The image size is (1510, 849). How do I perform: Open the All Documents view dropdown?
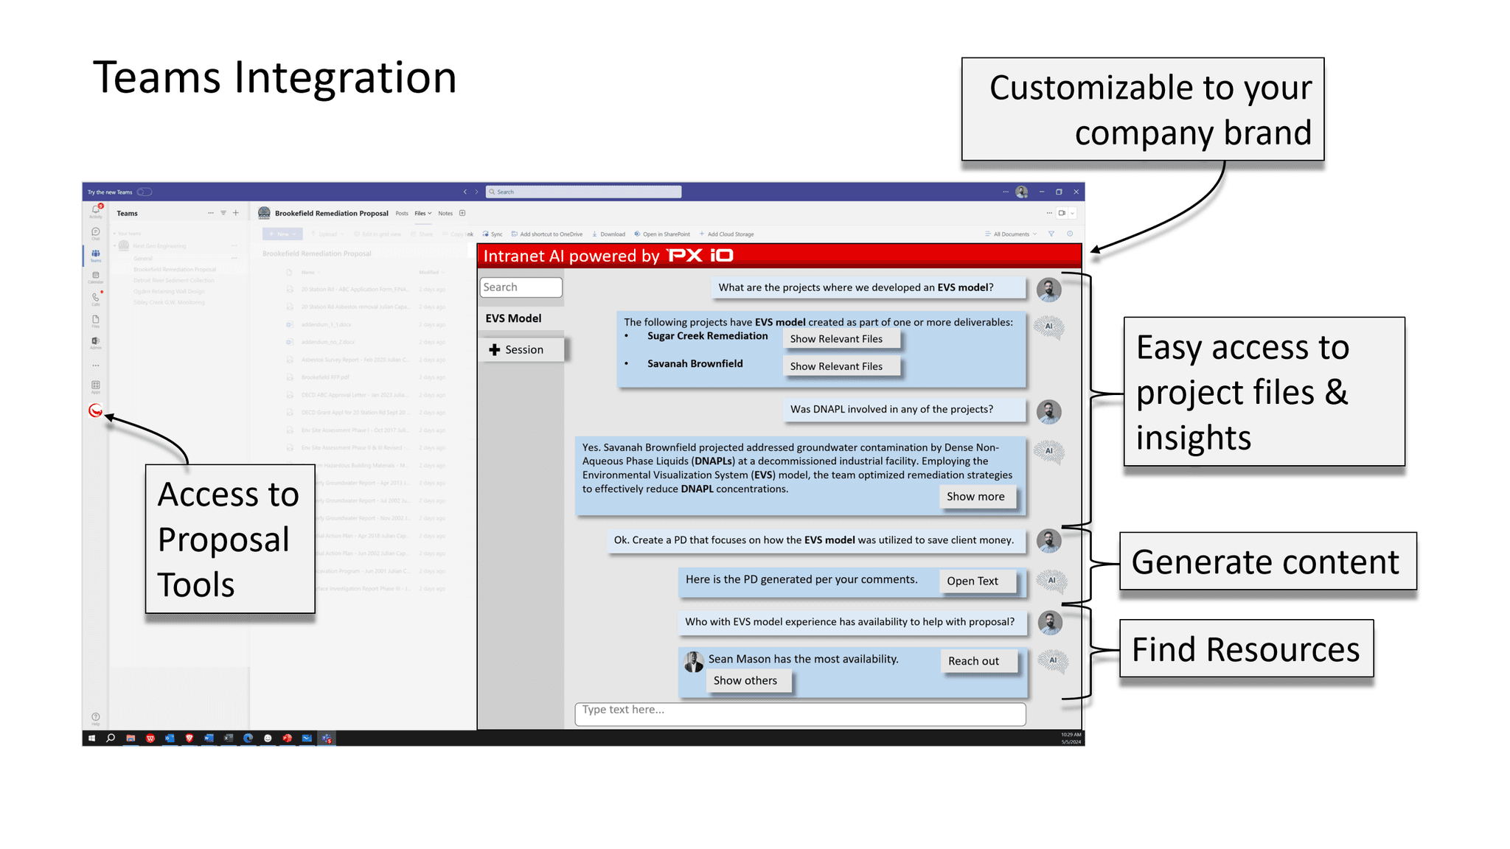[x=1011, y=234]
